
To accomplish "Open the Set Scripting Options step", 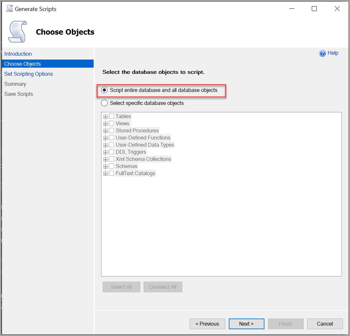I will pos(29,74).
